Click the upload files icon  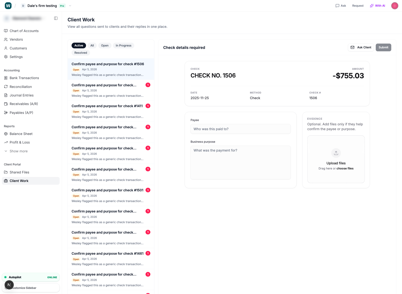(336, 153)
